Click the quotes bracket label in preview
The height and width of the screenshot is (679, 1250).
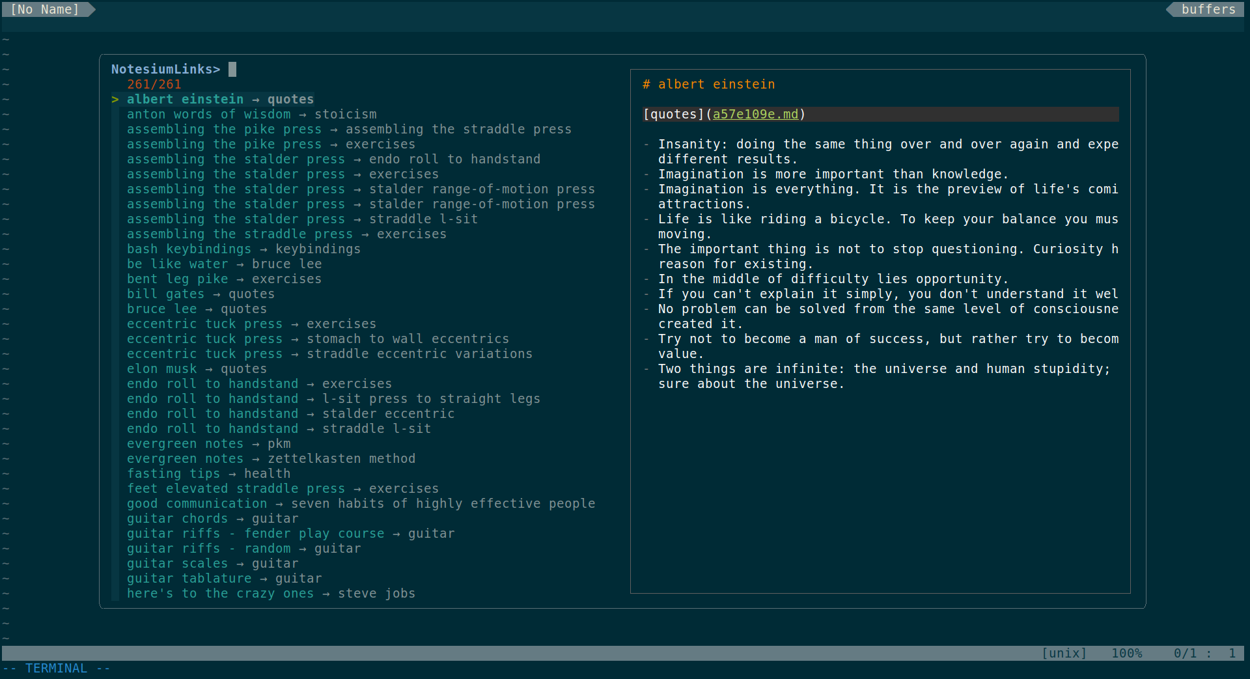(673, 114)
